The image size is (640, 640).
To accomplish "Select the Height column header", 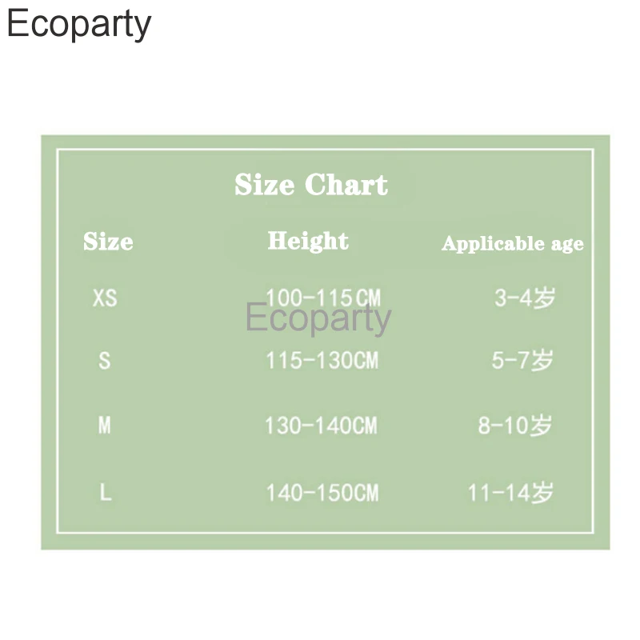I will (x=308, y=241).
